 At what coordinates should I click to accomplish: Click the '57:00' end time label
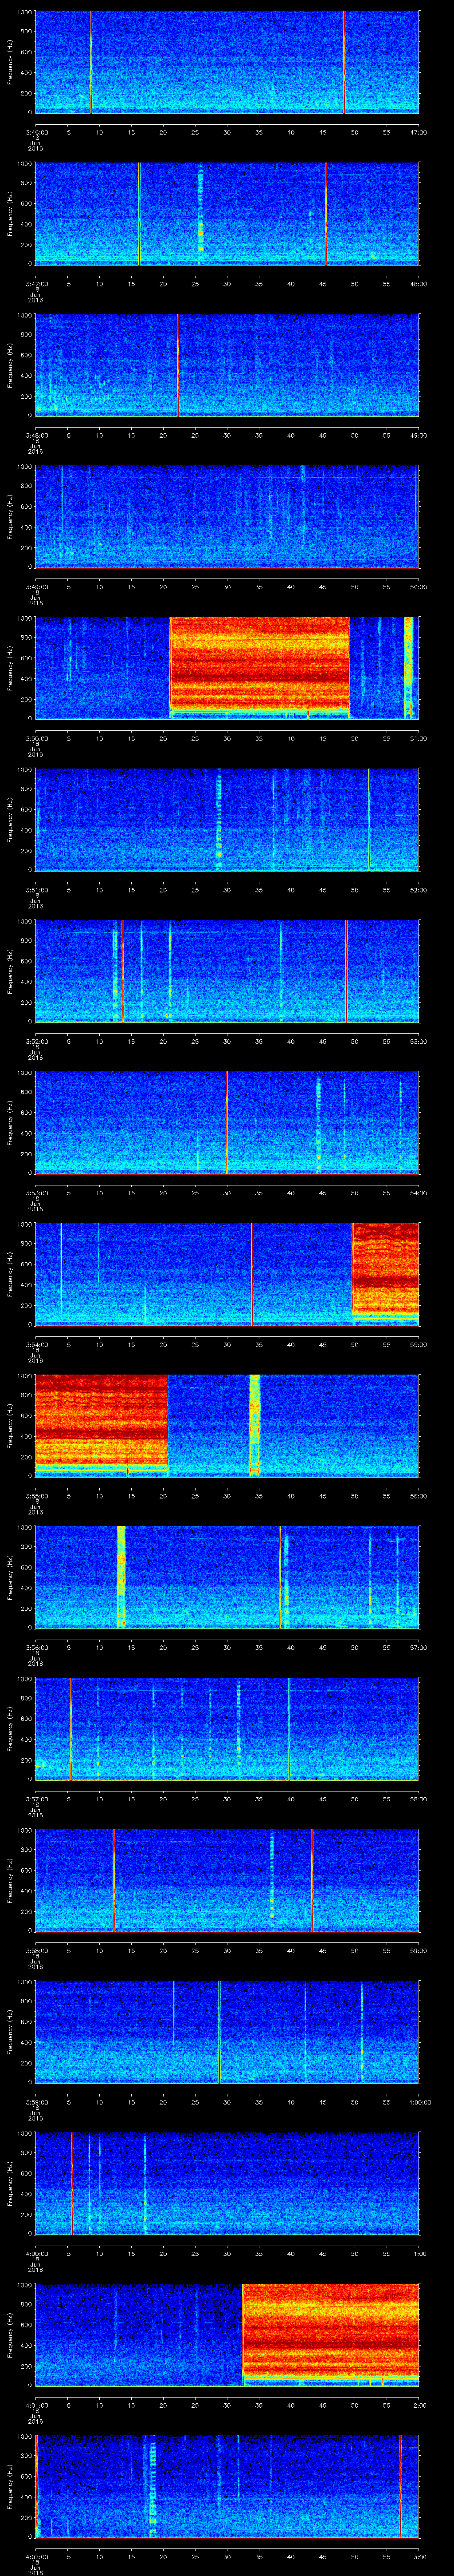(x=418, y=1648)
